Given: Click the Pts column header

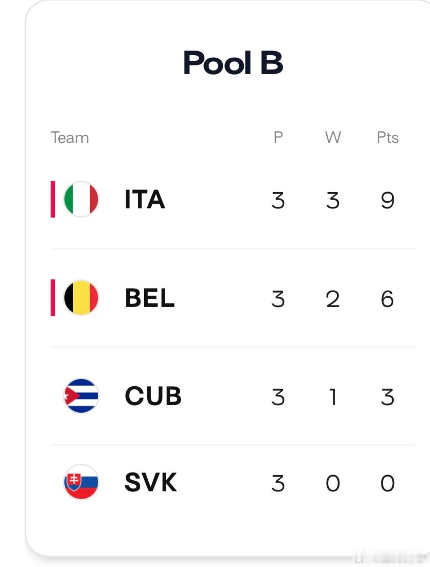Looking at the screenshot, I should (388, 138).
